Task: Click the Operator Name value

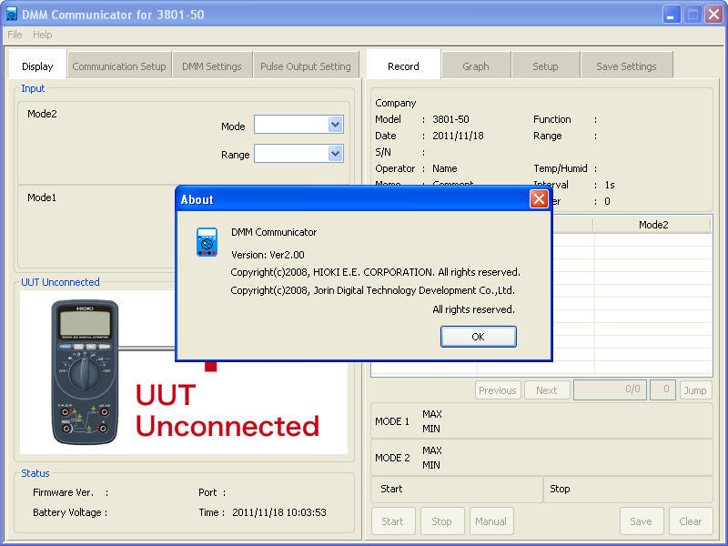Action: point(445,168)
